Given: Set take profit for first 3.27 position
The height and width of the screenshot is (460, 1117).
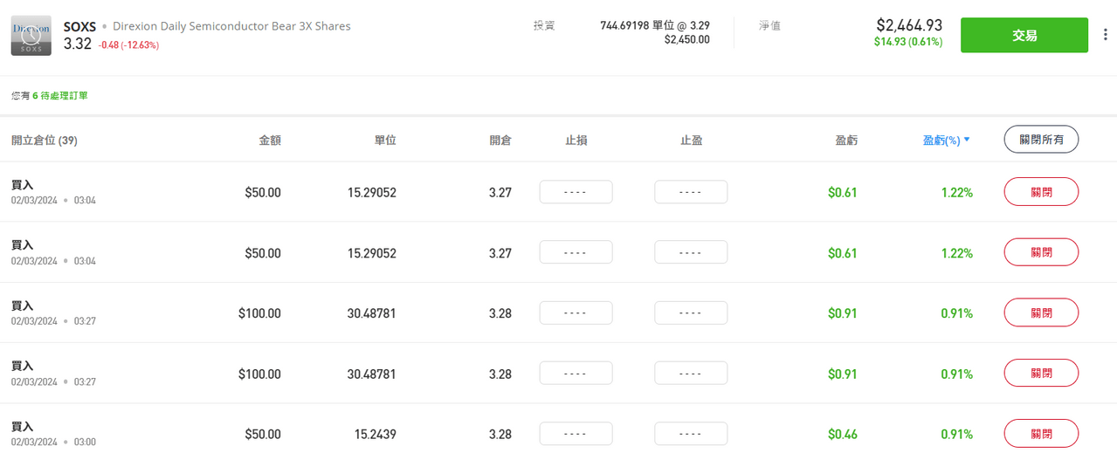Looking at the screenshot, I should 691,192.
